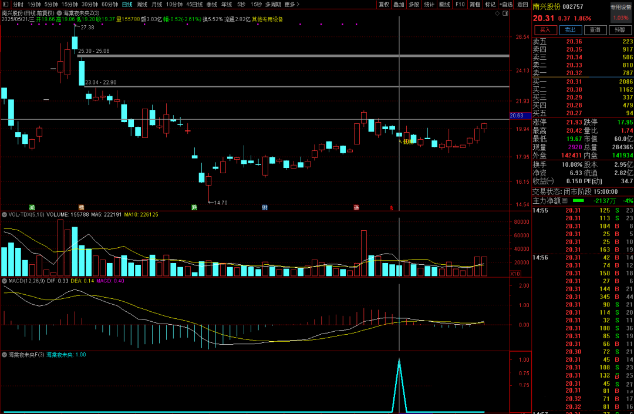634x414 pixels.
Task: Click the X10 volume scale icon
Action: (515, 274)
